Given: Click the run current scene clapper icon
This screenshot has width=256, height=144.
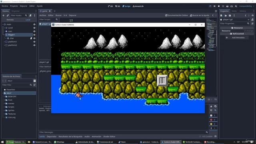Looking at the screenshot, I should click(x=227, y=6).
